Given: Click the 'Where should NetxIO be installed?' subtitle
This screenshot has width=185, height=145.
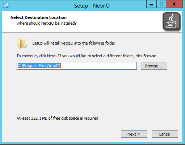Looking at the screenshot, I should pyautogui.click(x=46, y=23).
